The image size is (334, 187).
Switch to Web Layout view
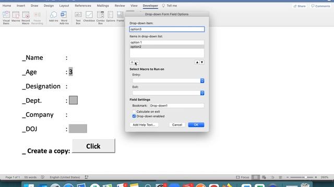click(x=264, y=177)
